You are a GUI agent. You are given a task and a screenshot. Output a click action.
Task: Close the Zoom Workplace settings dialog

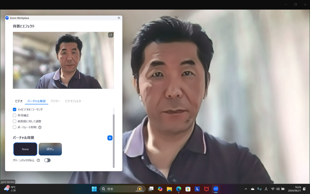pos(119,18)
